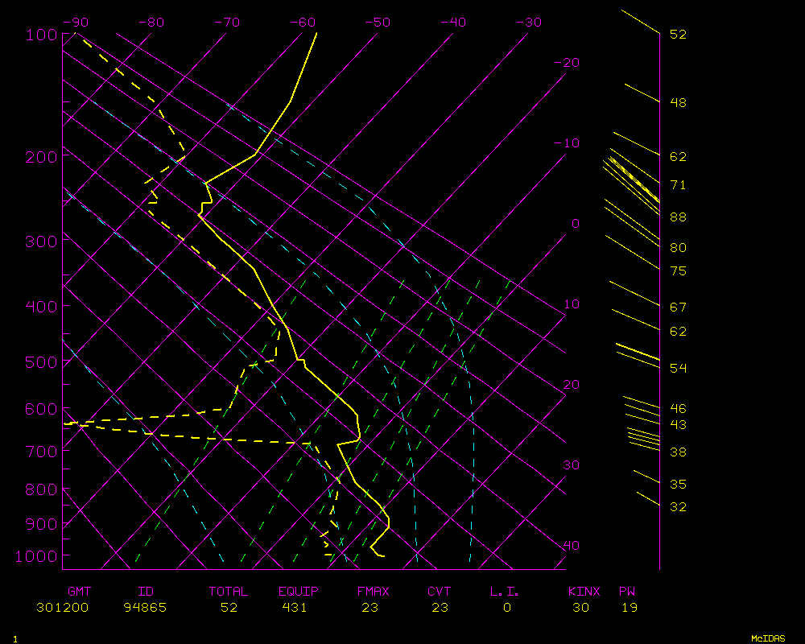Click the CVT label
805x644 pixels.
click(440, 592)
